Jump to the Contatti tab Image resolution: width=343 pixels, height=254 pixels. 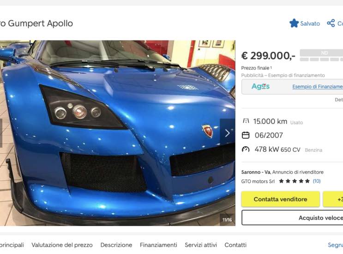(235, 245)
